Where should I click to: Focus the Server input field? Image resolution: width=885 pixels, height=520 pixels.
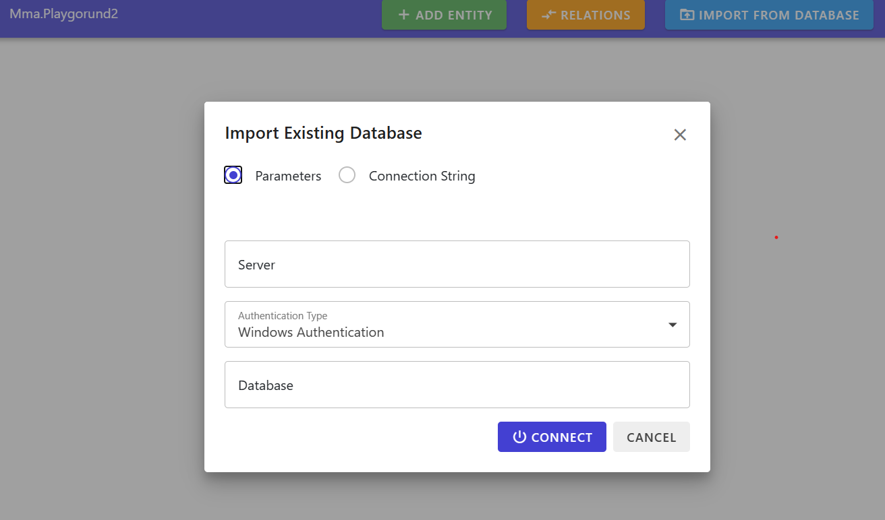tap(457, 264)
